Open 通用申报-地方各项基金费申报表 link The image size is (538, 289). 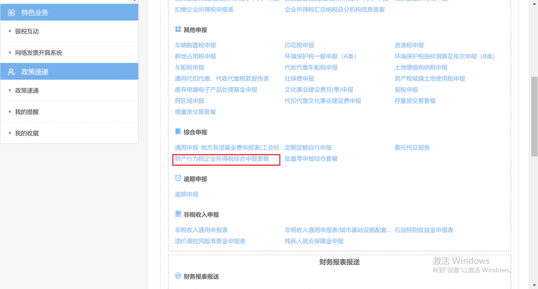[229, 148]
